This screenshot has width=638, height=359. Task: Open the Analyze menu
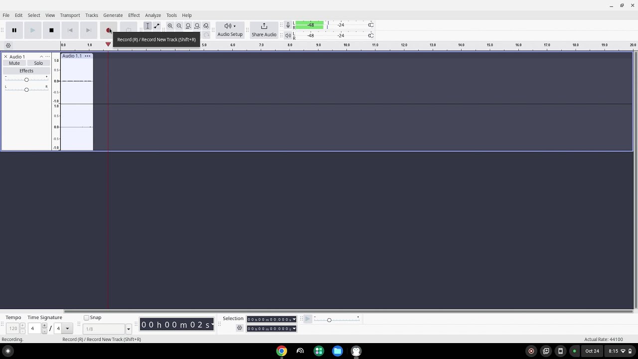[153, 15]
